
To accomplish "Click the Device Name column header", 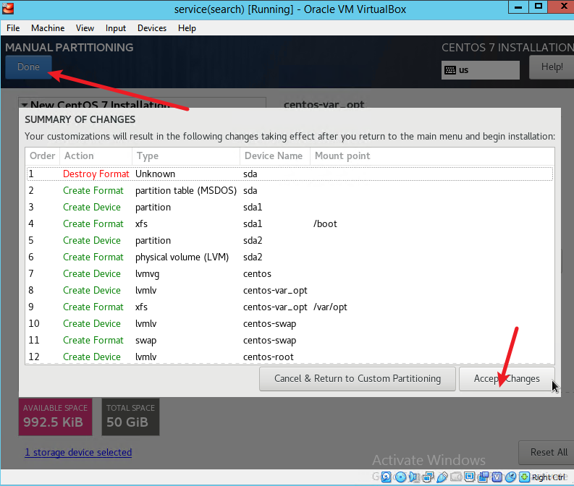I will click(275, 155).
